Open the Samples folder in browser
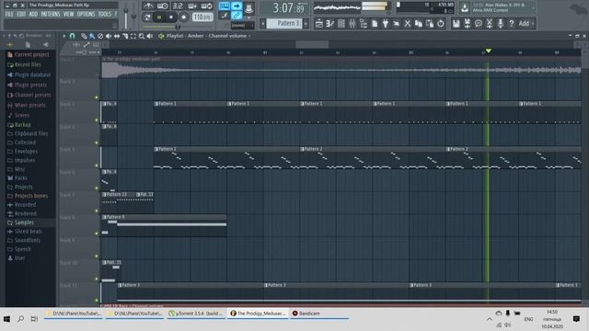The width and height of the screenshot is (589, 331). [x=24, y=223]
